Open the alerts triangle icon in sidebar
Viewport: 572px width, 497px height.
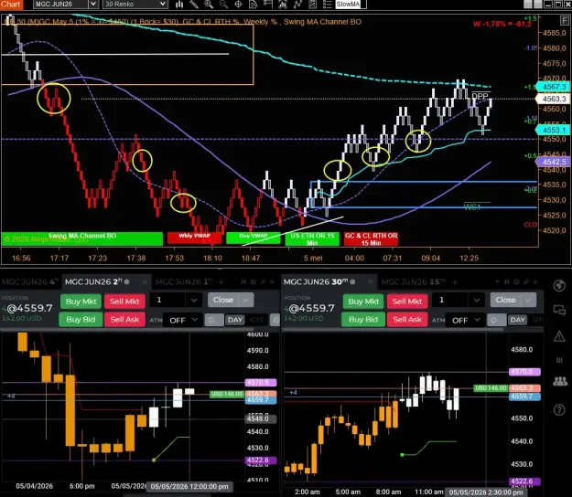pos(559,336)
